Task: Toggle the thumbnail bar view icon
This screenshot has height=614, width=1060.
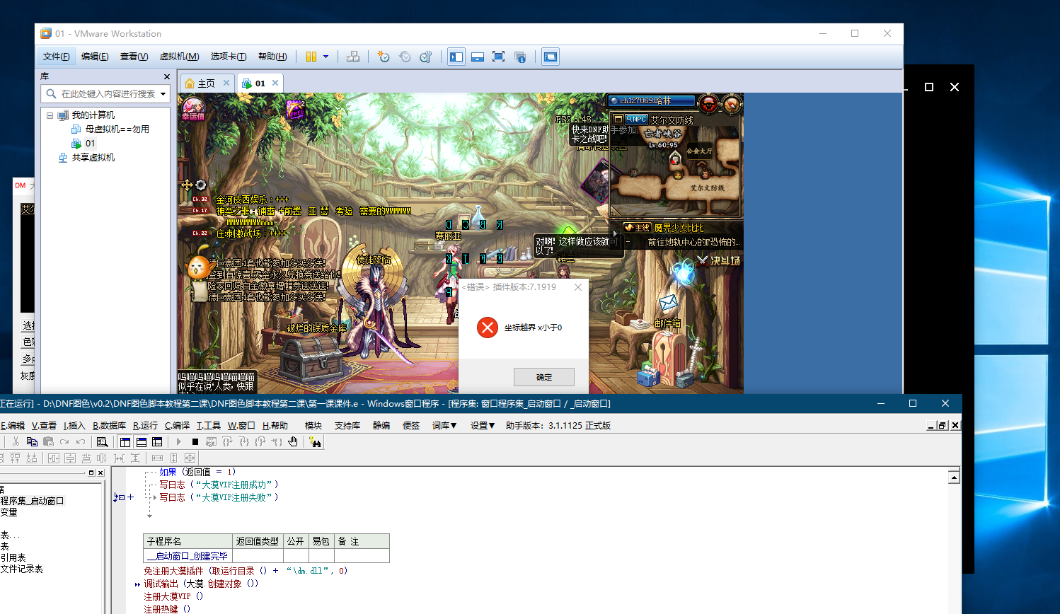Action: point(478,57)
